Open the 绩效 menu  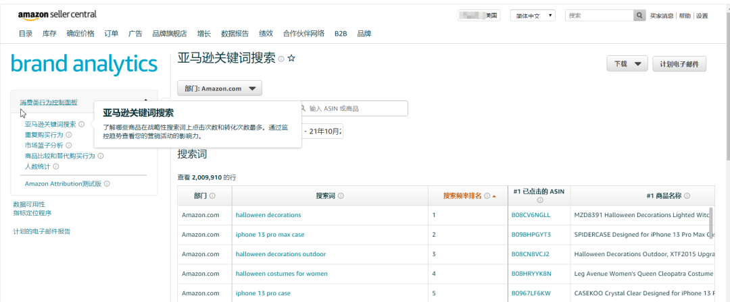click(x=266, y=34)
